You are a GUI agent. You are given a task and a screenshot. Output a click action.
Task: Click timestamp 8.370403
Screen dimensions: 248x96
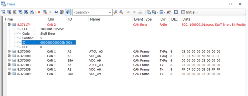coord(24,65)
